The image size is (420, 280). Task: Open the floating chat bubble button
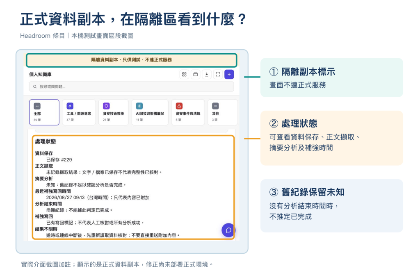click(228, 230)
